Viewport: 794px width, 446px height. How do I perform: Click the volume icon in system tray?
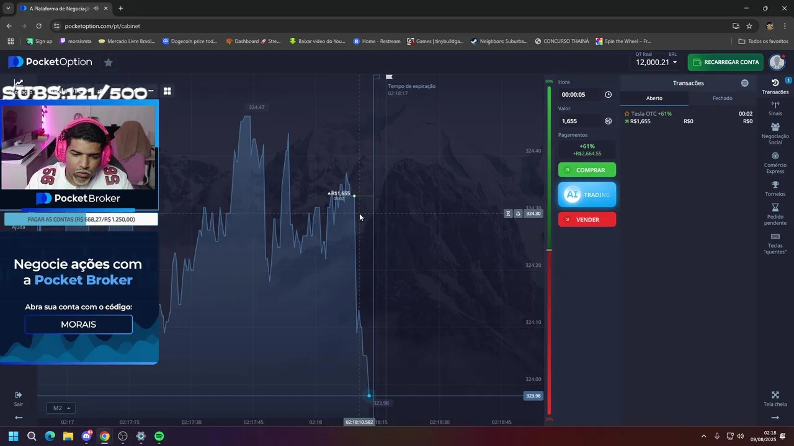click(x=740, y=436)
